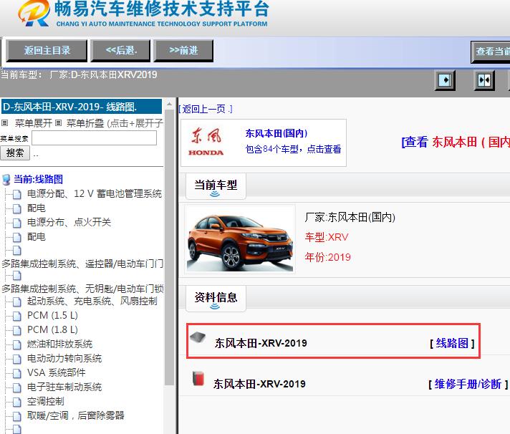The width and height of the screenshot is (510, 434).
Task: Click document icon beside 空调控制
Action: [17, 402]
